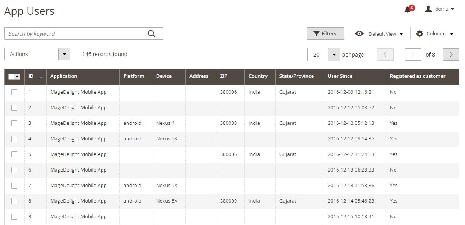Open the notifications bell icon
This screenshot has height=225, width=465.
tap(408, 9)
